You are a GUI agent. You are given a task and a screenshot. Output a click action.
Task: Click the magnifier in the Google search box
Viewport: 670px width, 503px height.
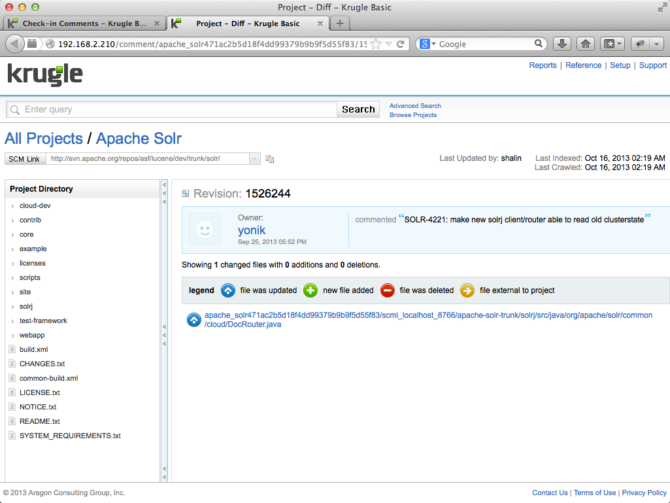pos(539,44)
